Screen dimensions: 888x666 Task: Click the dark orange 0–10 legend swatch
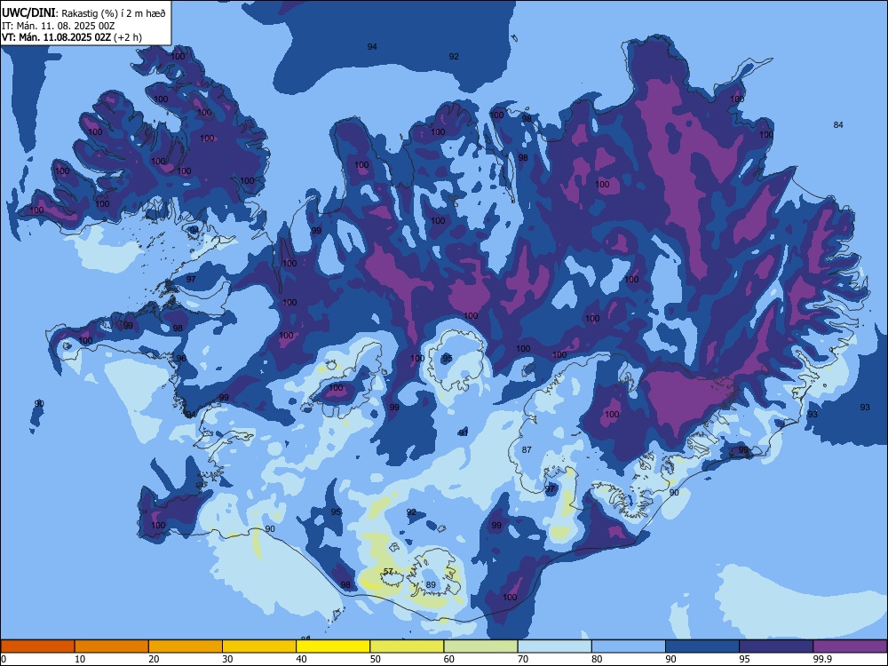click(37, 646)
